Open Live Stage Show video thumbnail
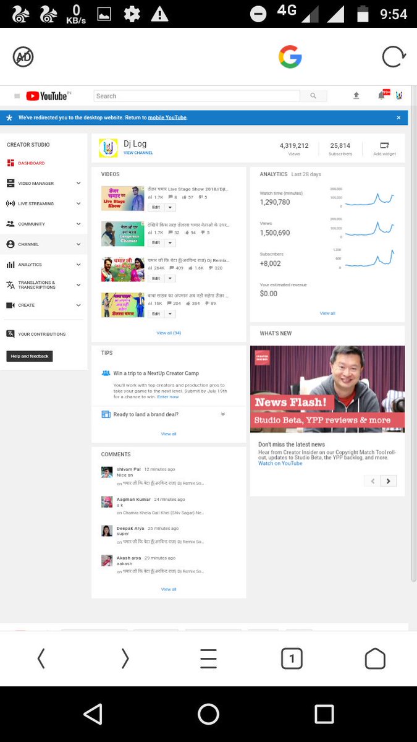This screenshot has width=417, height=742. [x=123, y=198]
